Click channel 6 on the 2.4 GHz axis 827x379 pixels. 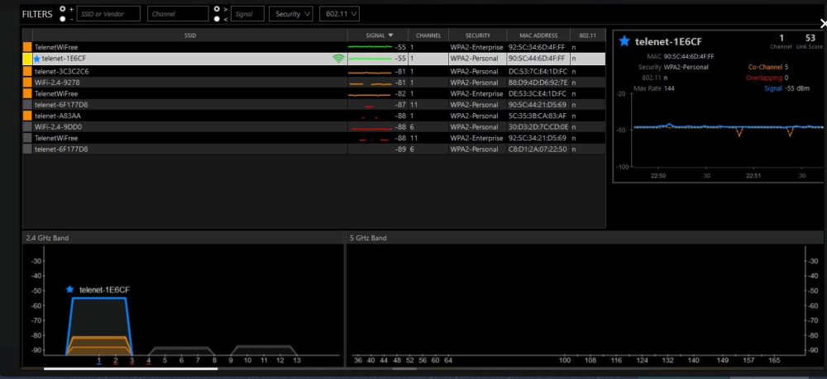coord(181,361)
